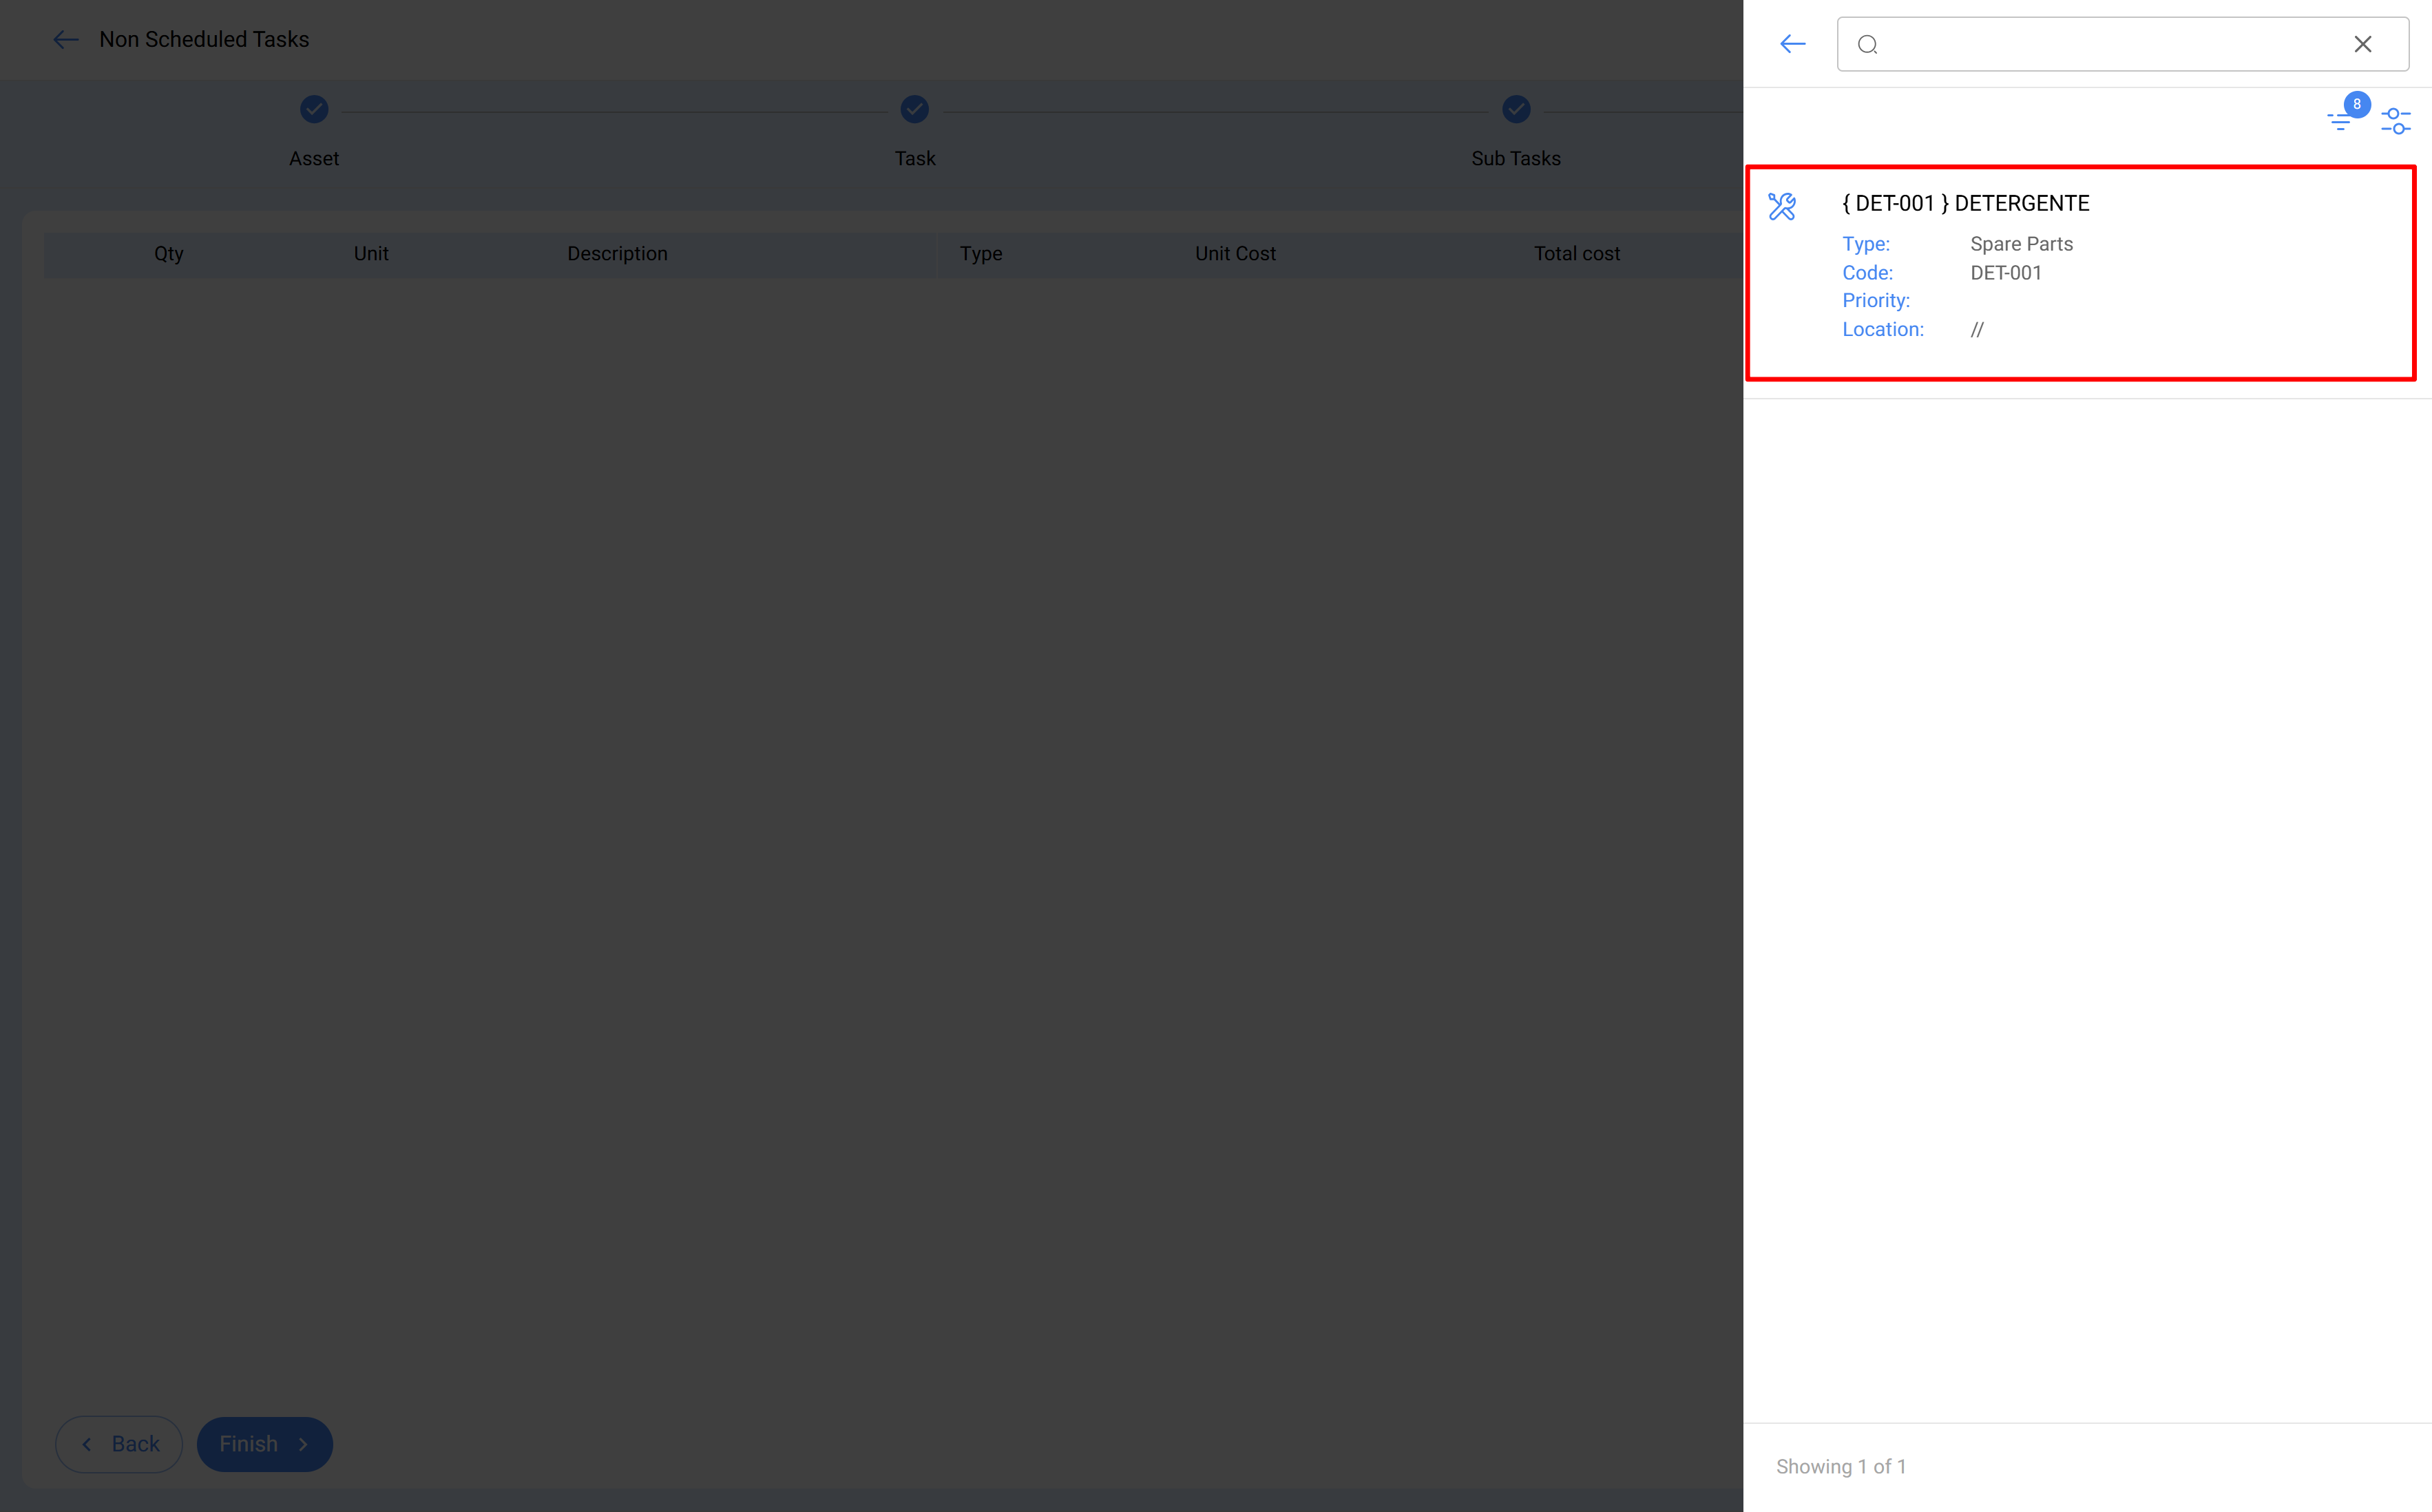Click the Unit Cost column header
The height and width of the screenshot is (1512, 2432).
click(x=1235, y=254)
